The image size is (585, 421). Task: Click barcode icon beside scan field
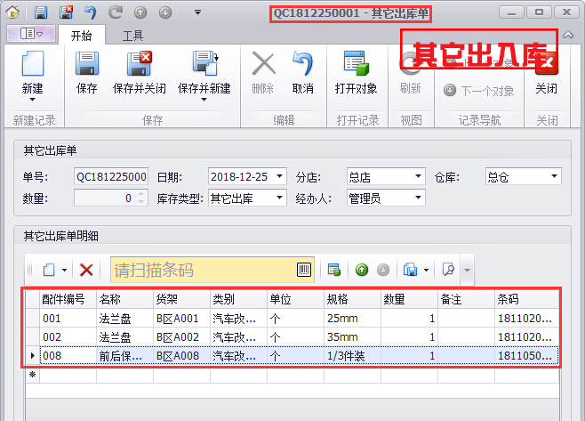coord(305,270)
